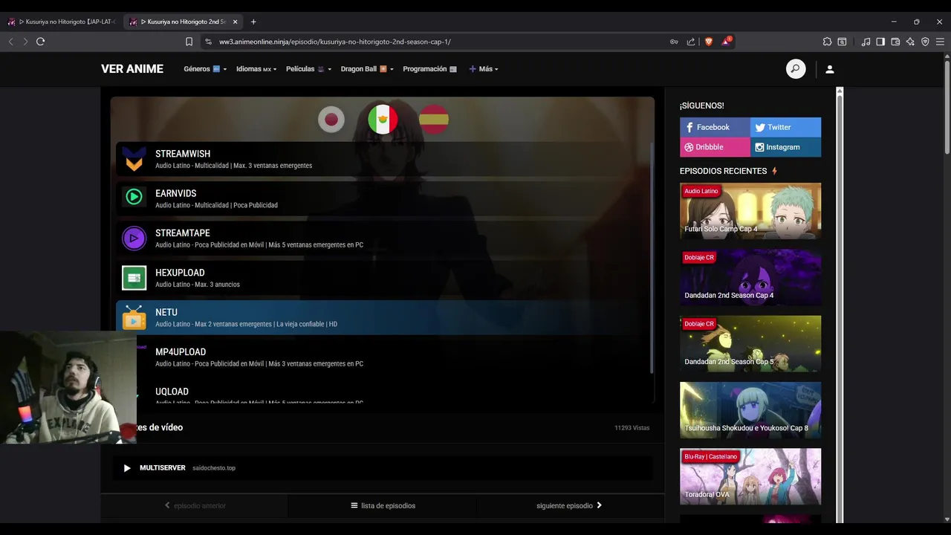This screenshot has height=535, width=951.
Task: Go to episodio anterior link
Action: pyautogui.click(x=195, y=505)
